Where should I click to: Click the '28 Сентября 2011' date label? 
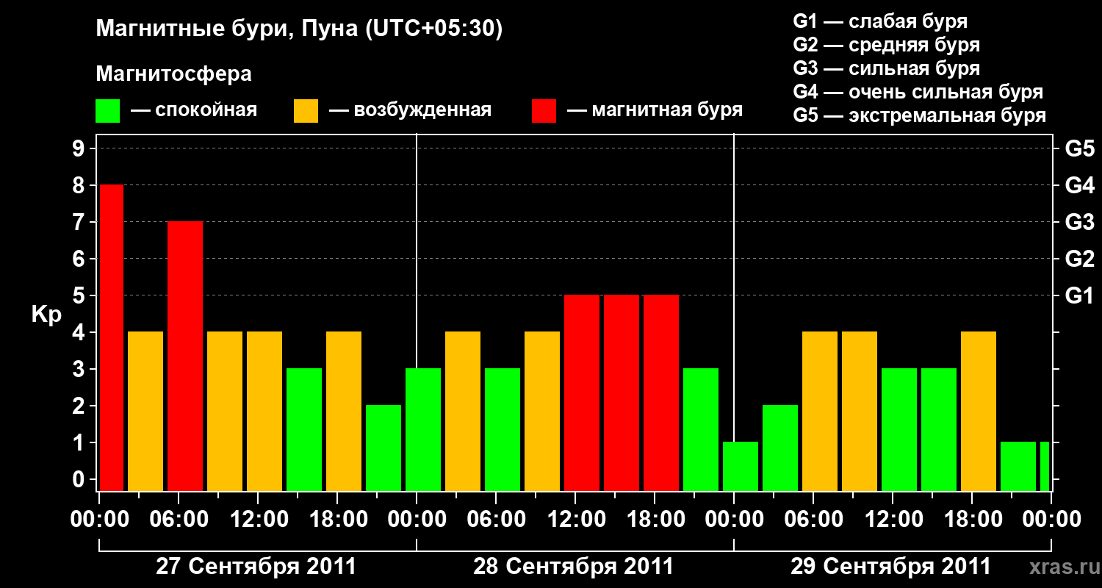click(x=574, y=567)
